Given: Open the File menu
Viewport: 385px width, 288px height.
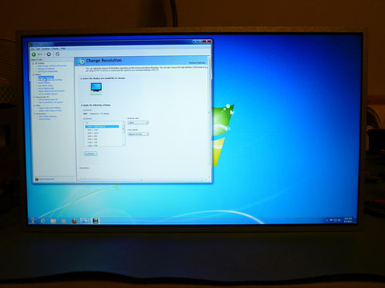Looking at the screenshot, I should [32, 49].
